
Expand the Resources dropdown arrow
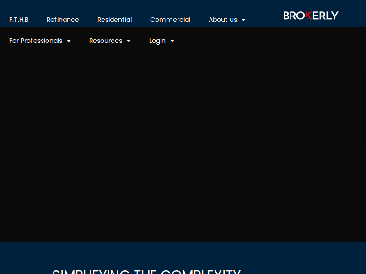tap(129, 41)
